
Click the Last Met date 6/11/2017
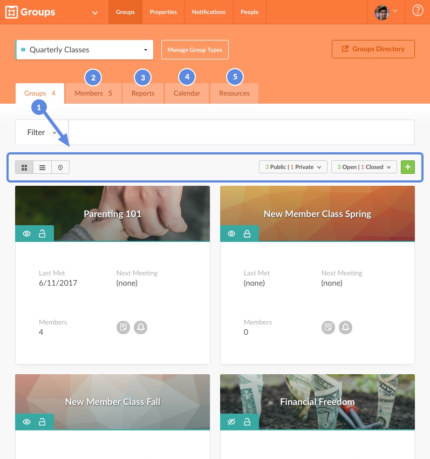58,283
